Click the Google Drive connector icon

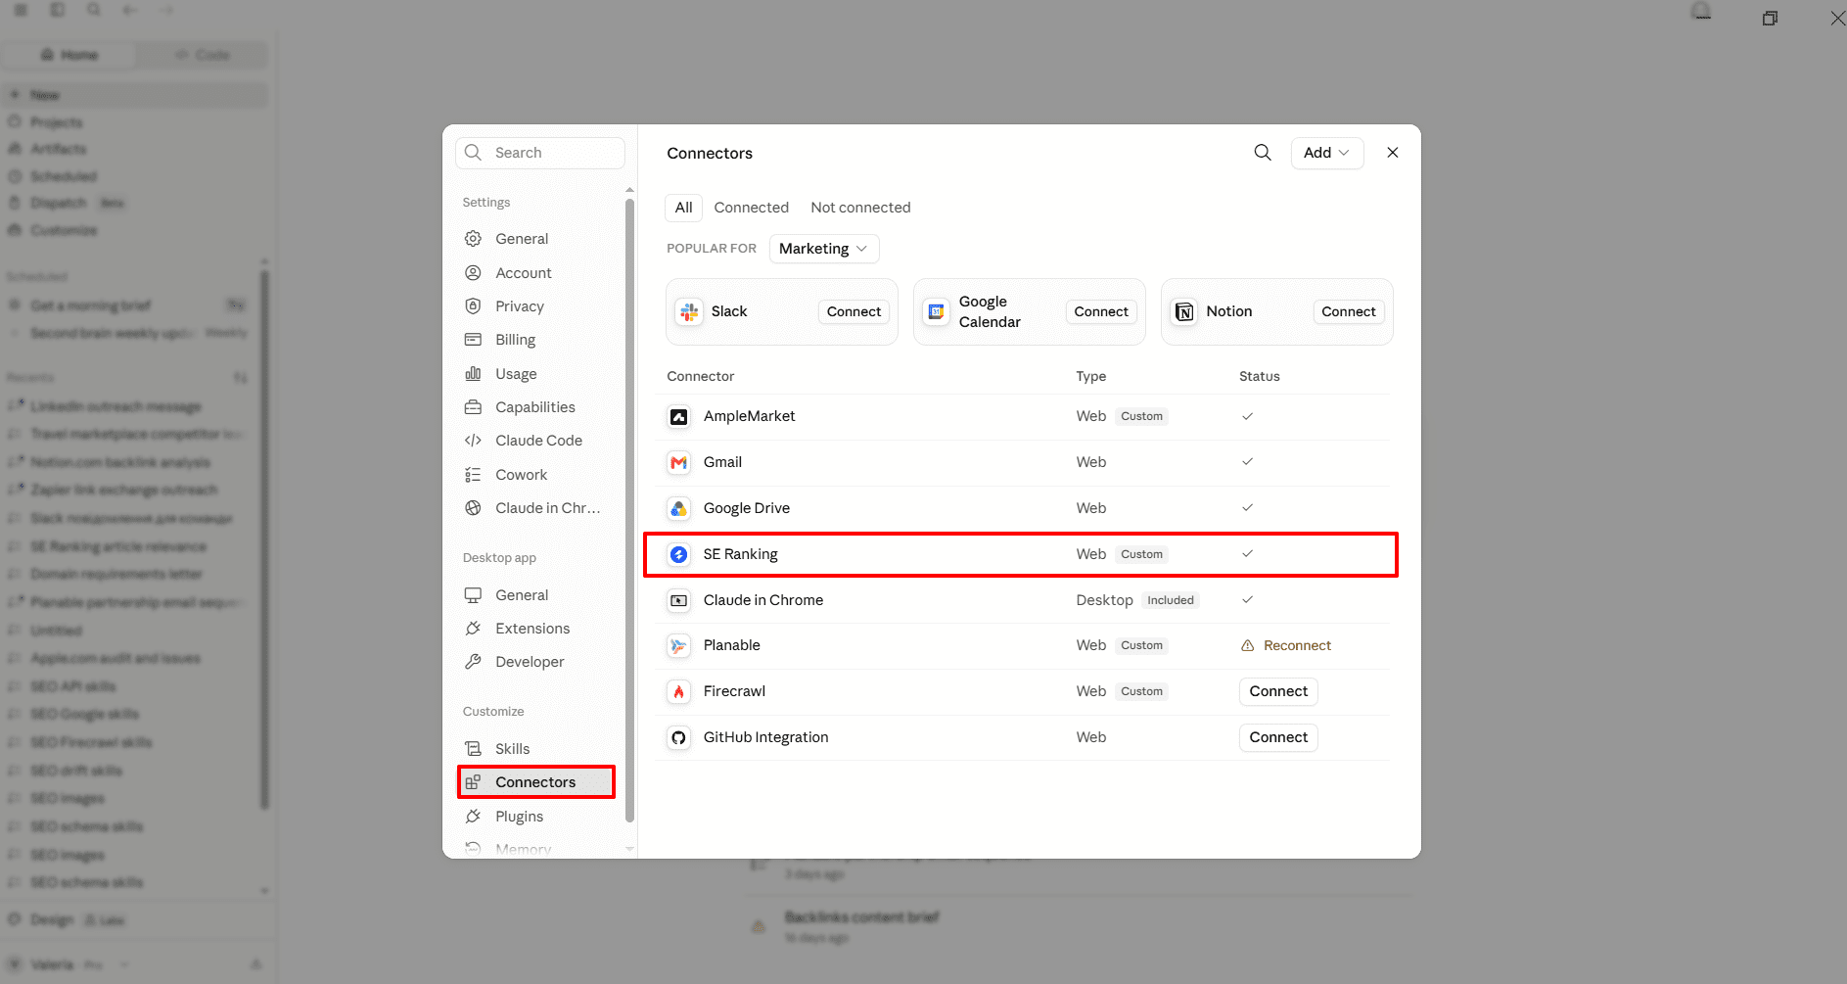678,508
